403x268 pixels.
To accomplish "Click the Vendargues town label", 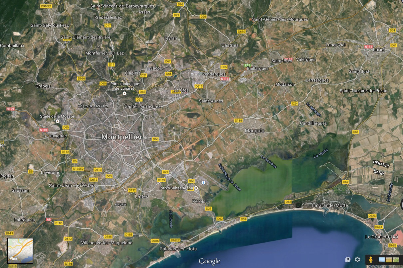I will pyautogui.click(x=214, y=74).
